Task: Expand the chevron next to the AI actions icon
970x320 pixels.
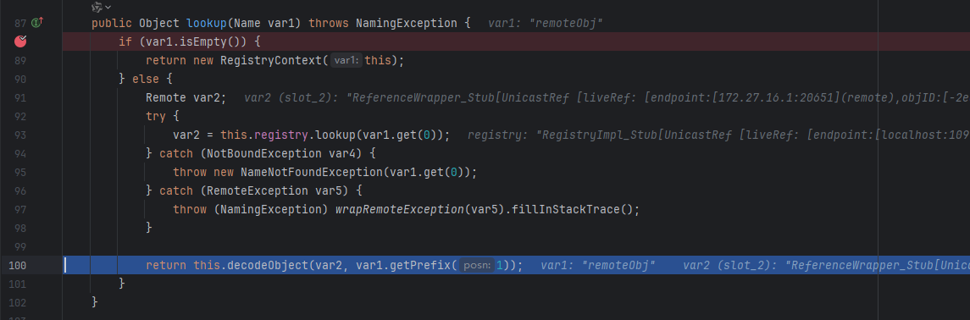Action: point(108,7)
